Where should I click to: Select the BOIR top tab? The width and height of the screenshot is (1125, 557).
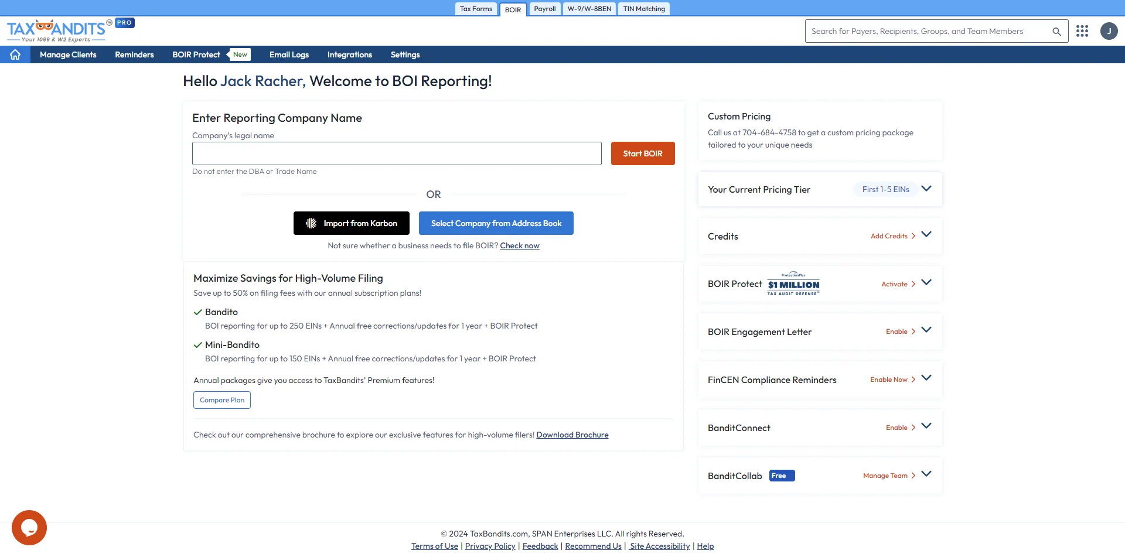[513, 9]
